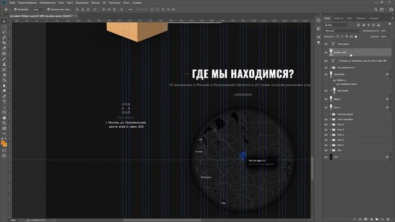Expand the Блок 4 group
The height and width of the screenshot is (222, 395).
click(330, 129)
